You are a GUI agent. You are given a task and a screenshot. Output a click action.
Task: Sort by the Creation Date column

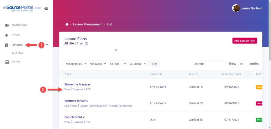click(231, 75)
